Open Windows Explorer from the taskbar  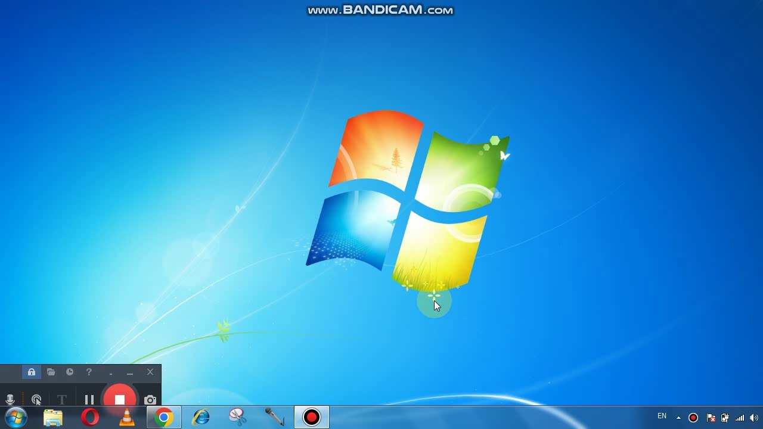click(x=53, y=418)
